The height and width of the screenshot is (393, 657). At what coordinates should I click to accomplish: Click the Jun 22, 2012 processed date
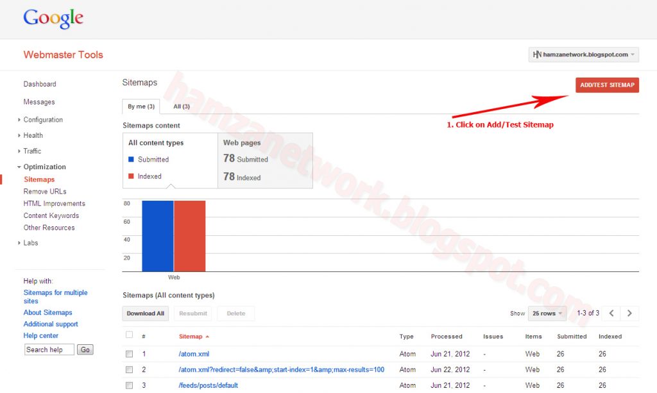point(450,369)
